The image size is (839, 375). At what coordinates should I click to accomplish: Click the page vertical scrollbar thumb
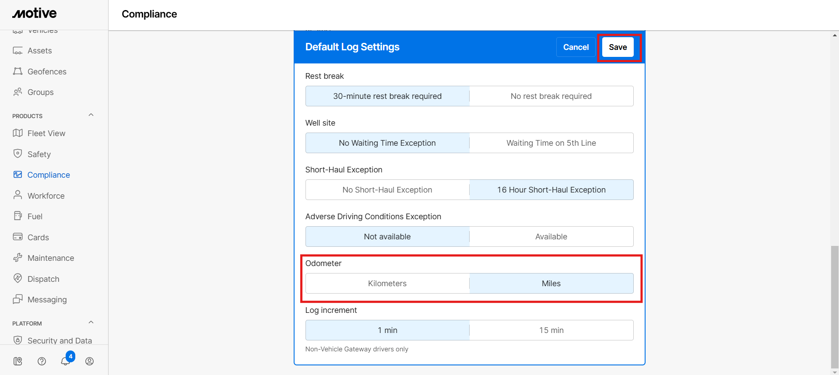835,306
